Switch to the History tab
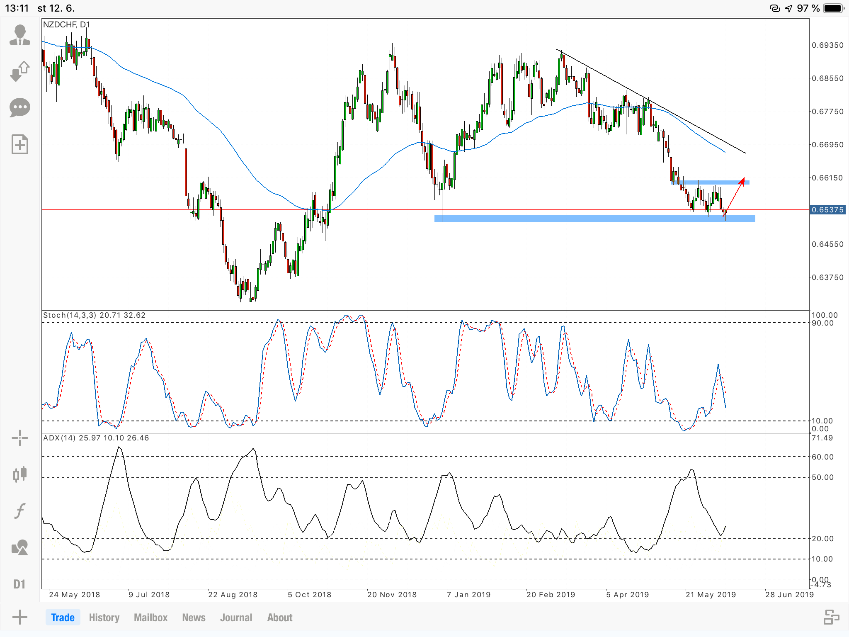 (104, 618)
